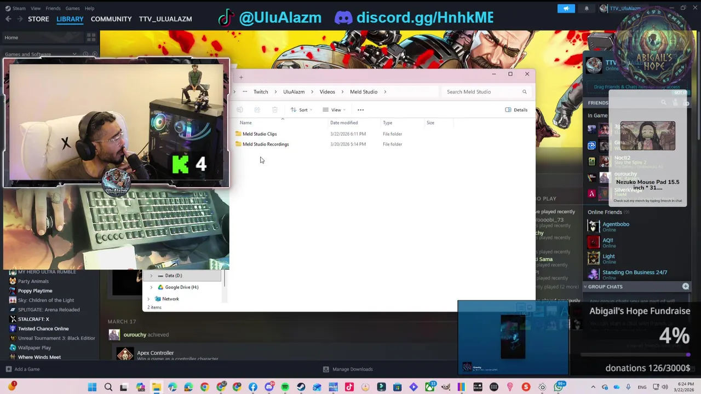Switch to COMMUNITY tab
Screen dimensions: 701x394
coord(111,19)
